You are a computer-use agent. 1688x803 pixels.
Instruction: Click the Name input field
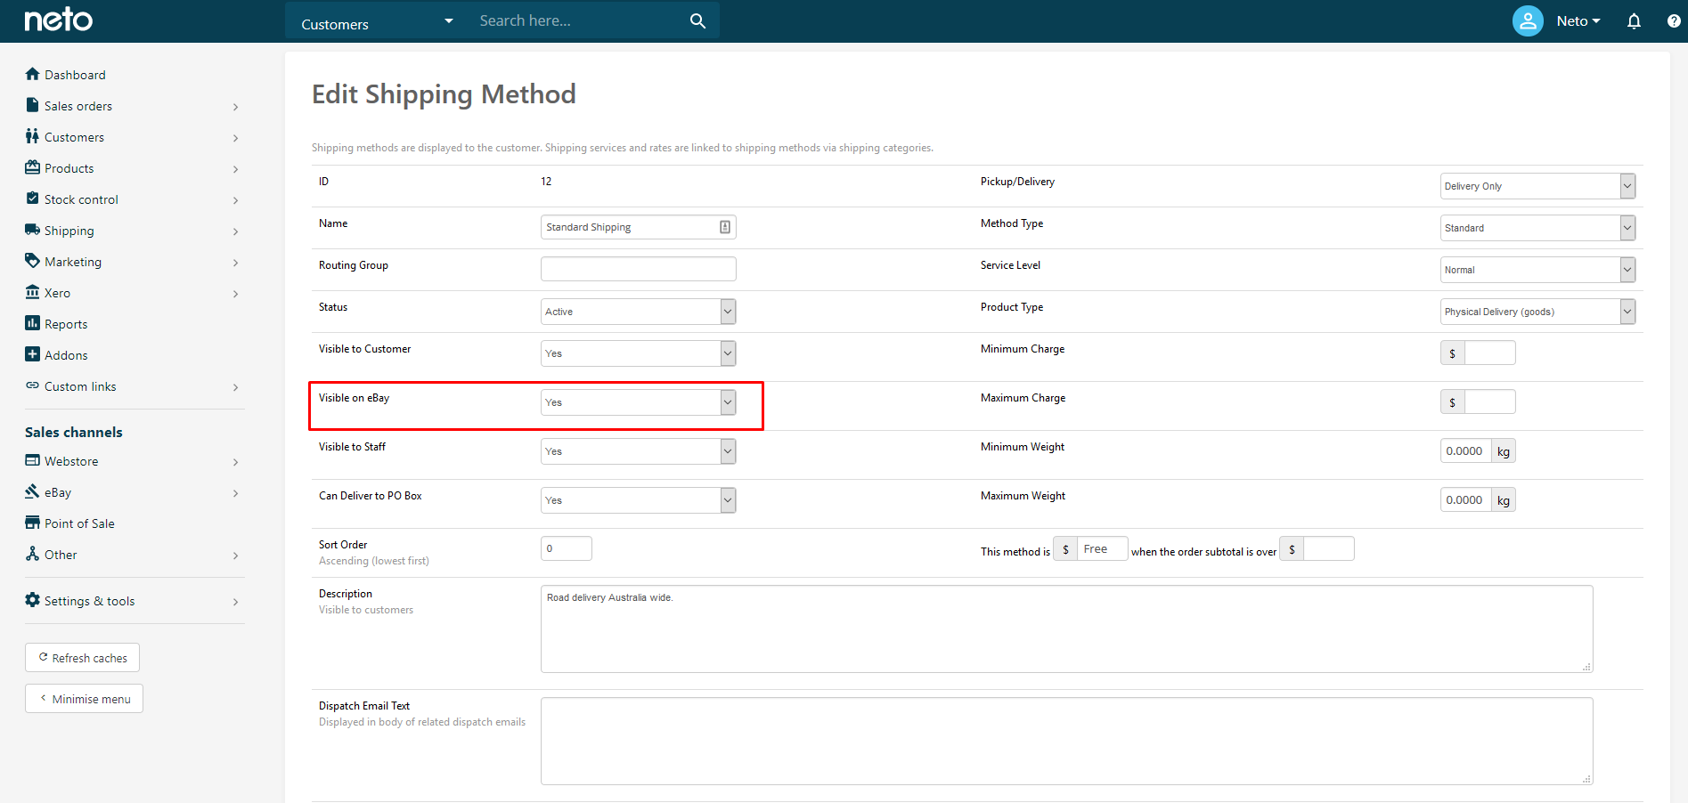tap(638, 227)
